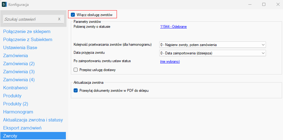283x140 pixels.
Task: Disable Włącz obsługę zwrotów checkbox
Action: point(73,15)
